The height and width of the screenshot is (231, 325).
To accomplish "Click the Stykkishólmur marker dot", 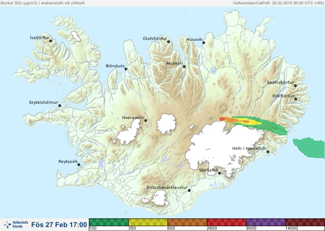I will coord(60,106).
